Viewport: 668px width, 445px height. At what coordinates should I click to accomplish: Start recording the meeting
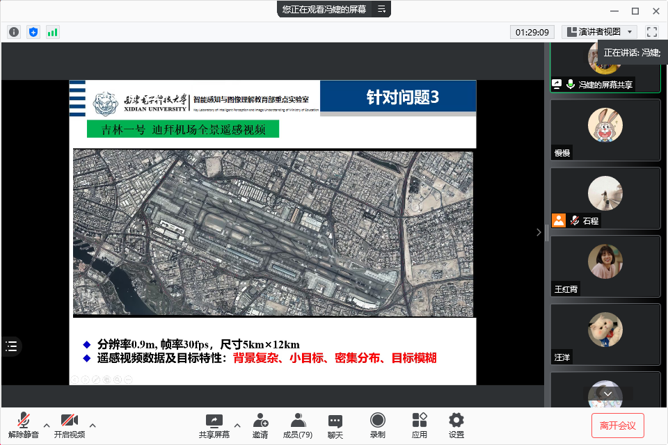pyautogui.click(x=378, y=426)
